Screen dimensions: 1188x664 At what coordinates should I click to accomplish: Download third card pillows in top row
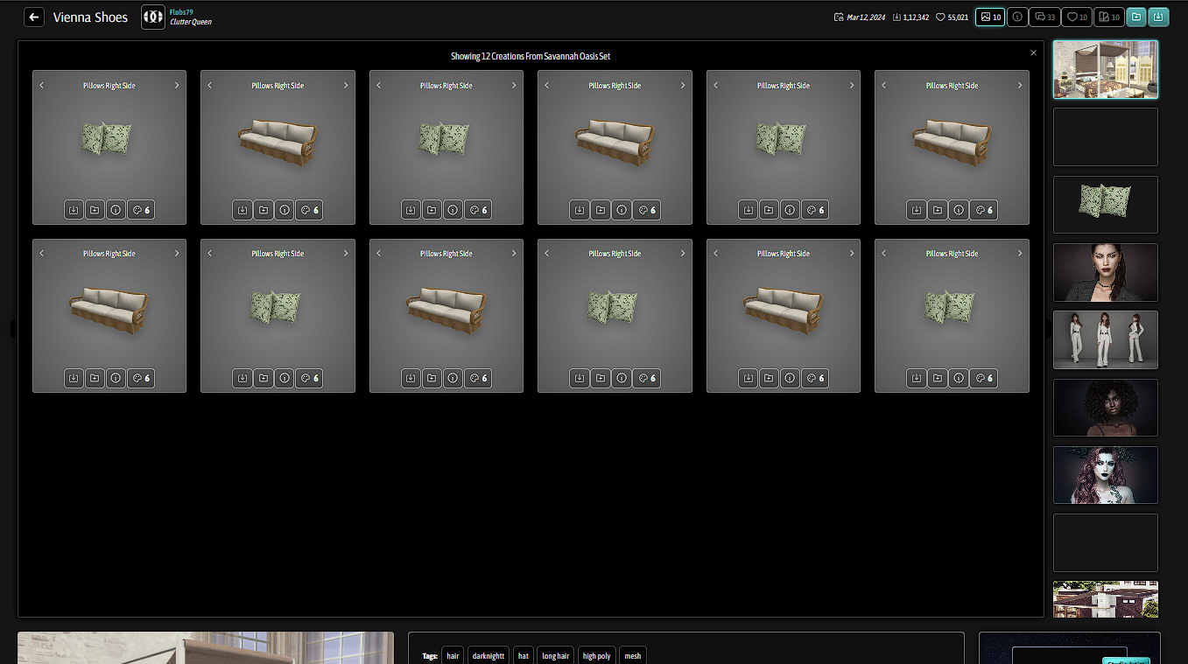411,210
